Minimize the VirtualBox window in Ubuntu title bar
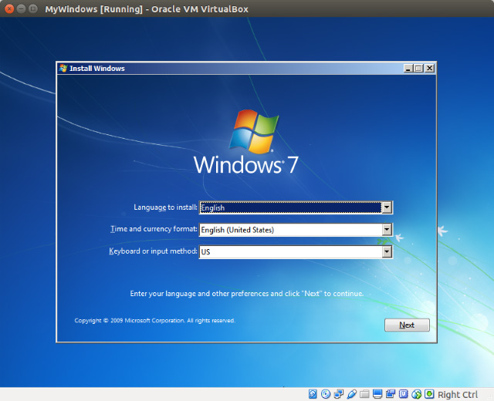Image resolution: width=494 pixels, height=401 pixels. click(x=22, y=8)
